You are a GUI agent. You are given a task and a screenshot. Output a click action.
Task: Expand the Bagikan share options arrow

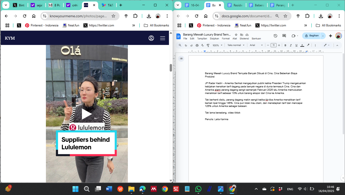[x=323, y=36]
